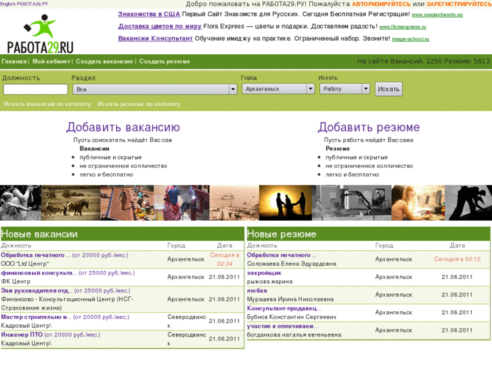Open resume закройщик
The image size is (492, 369).
[x=264, y=273]
